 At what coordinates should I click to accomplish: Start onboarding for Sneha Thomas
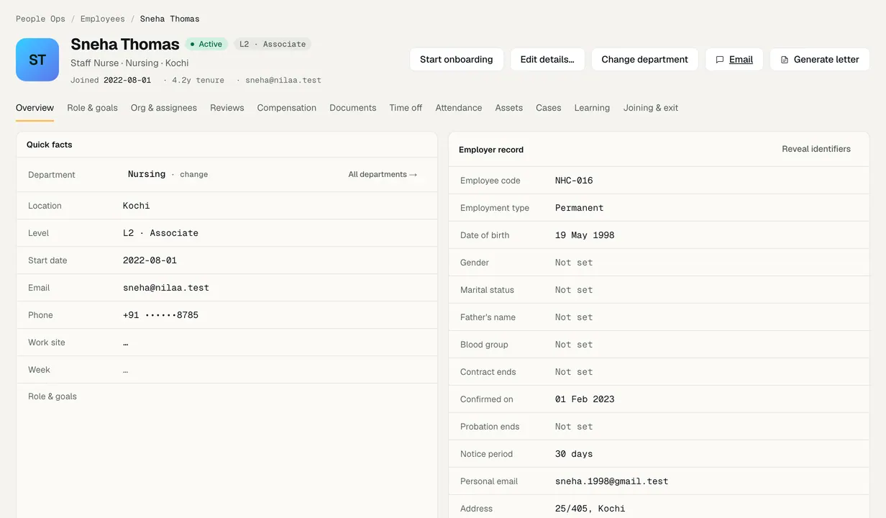point(457,60)
